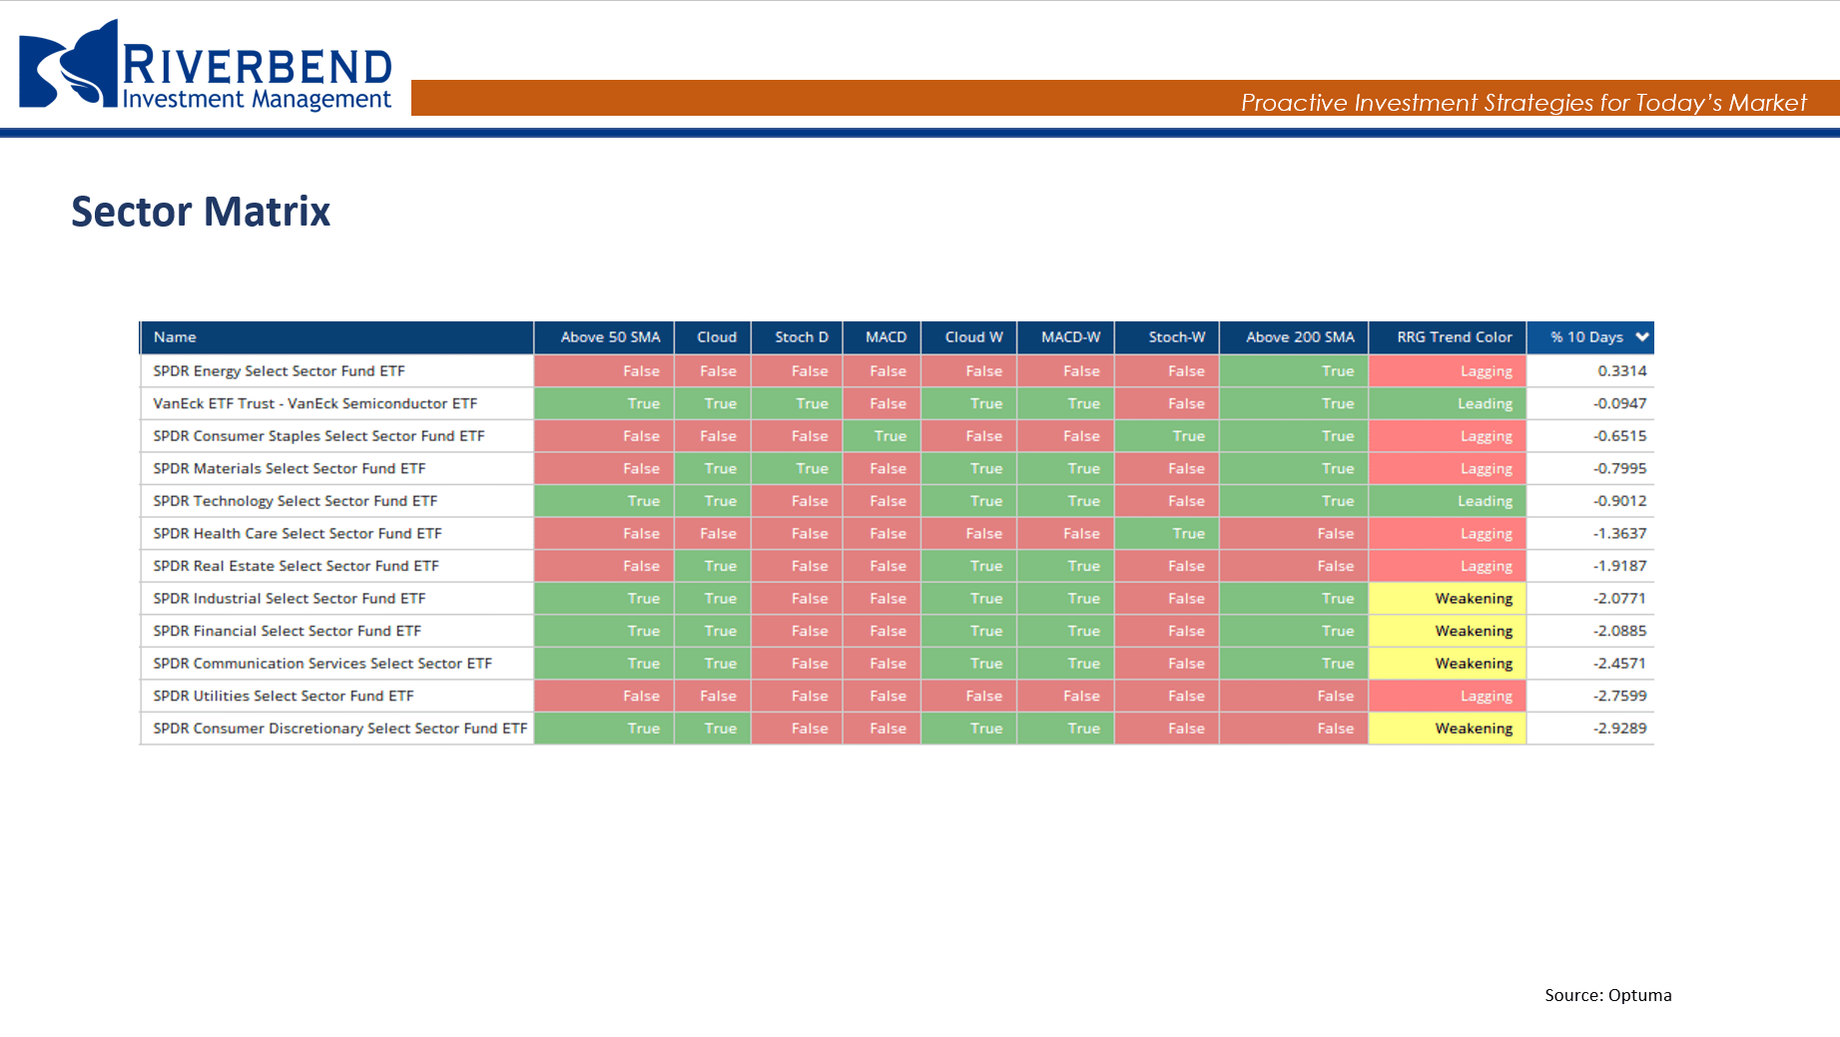This screenshot has width=1840, height=1037.
Task: Click the MACD column header
Action: click(x=882, y=337)
